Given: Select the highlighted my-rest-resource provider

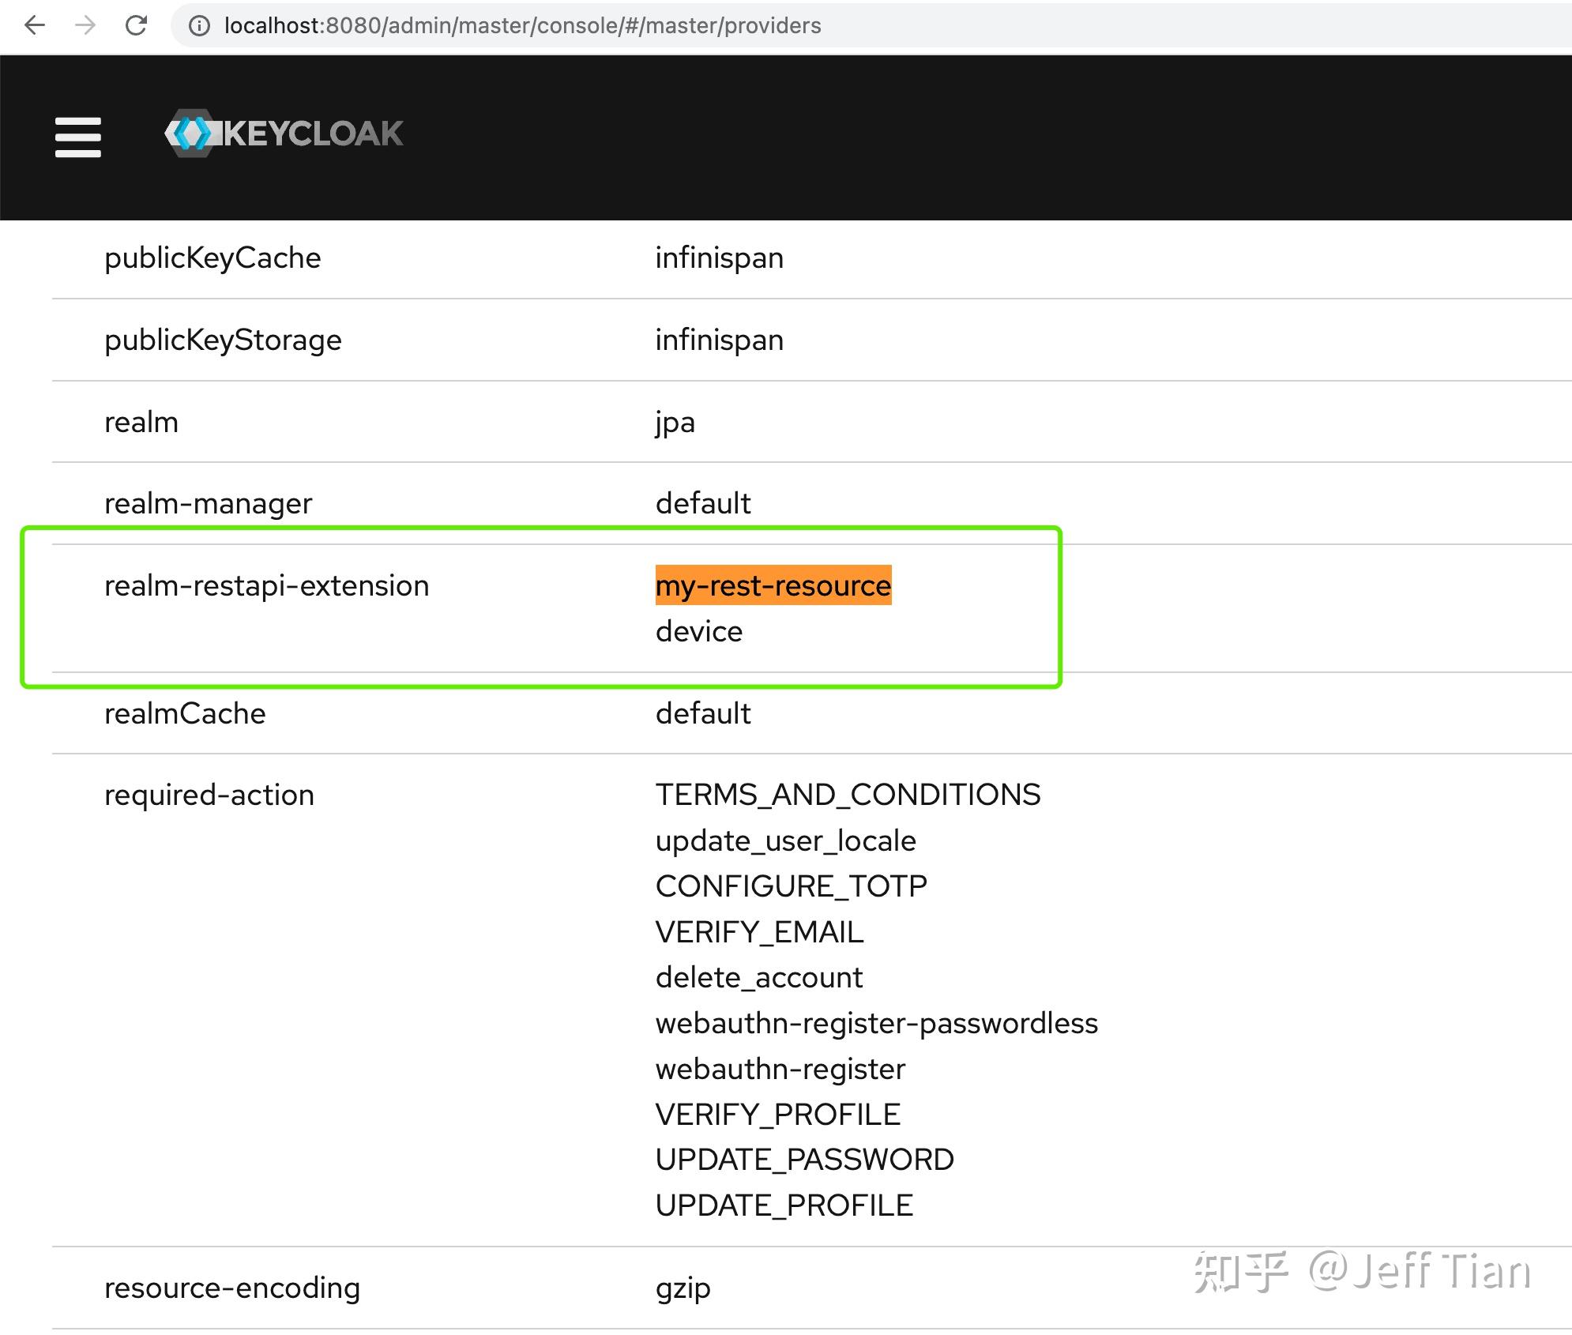Looking at the screenshot, I should pyautogui.click(x=773, y=585).
